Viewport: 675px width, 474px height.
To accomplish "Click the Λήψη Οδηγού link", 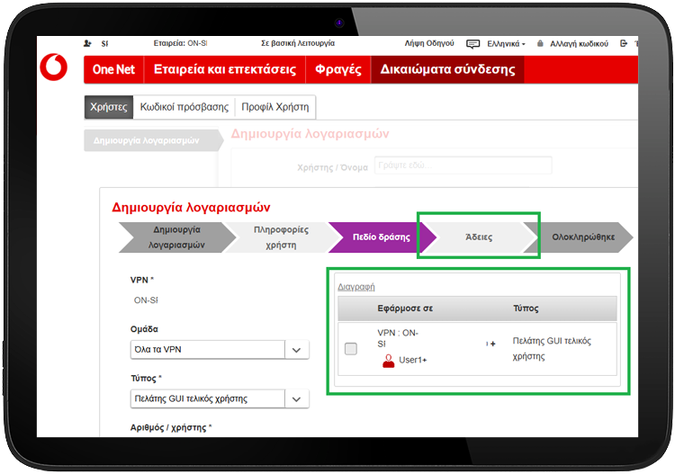I will coord(429,43).
